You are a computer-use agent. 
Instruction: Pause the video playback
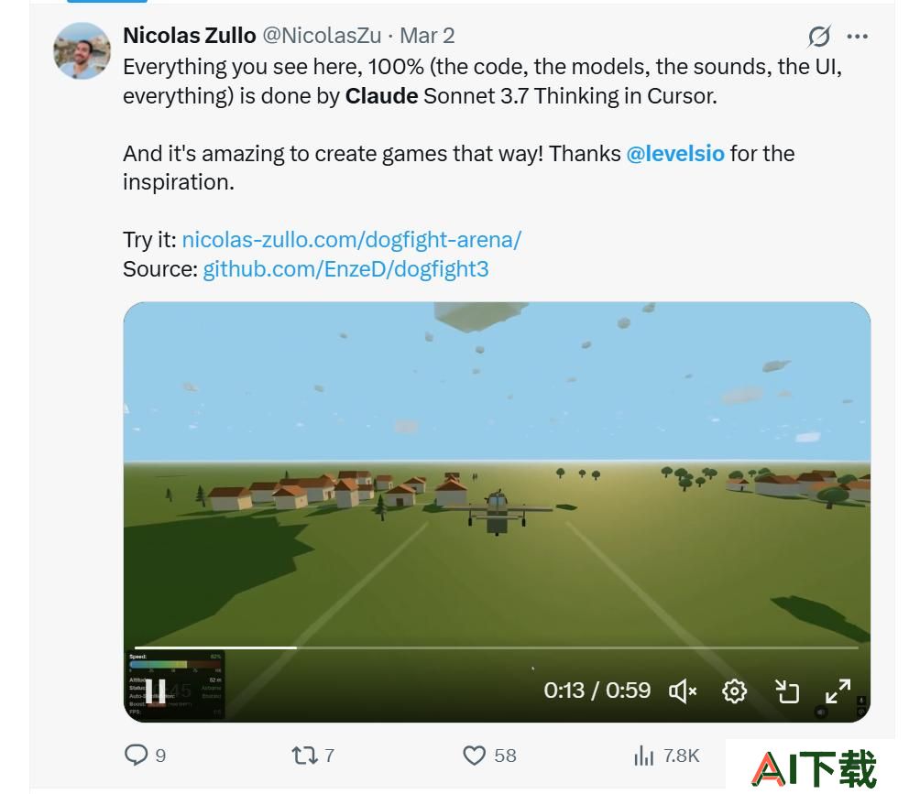pyautogui.click(x=156, y=691)
